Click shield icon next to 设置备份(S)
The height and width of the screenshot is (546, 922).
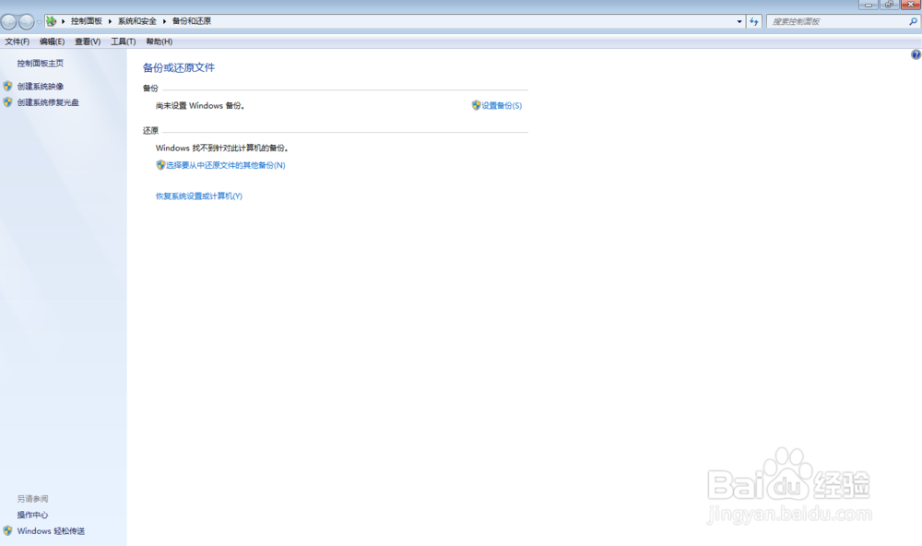click(477, 105)
